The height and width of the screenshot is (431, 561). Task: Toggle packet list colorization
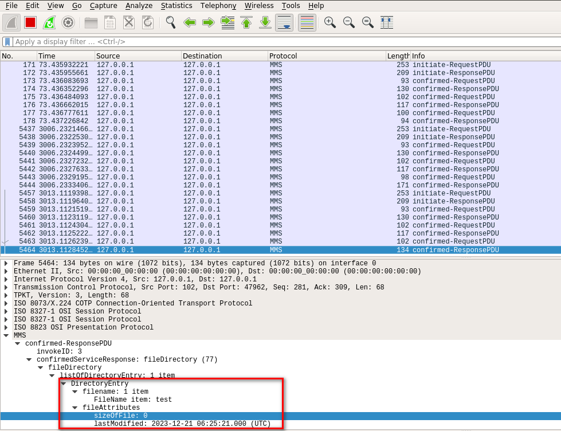(x=307, y=22)
